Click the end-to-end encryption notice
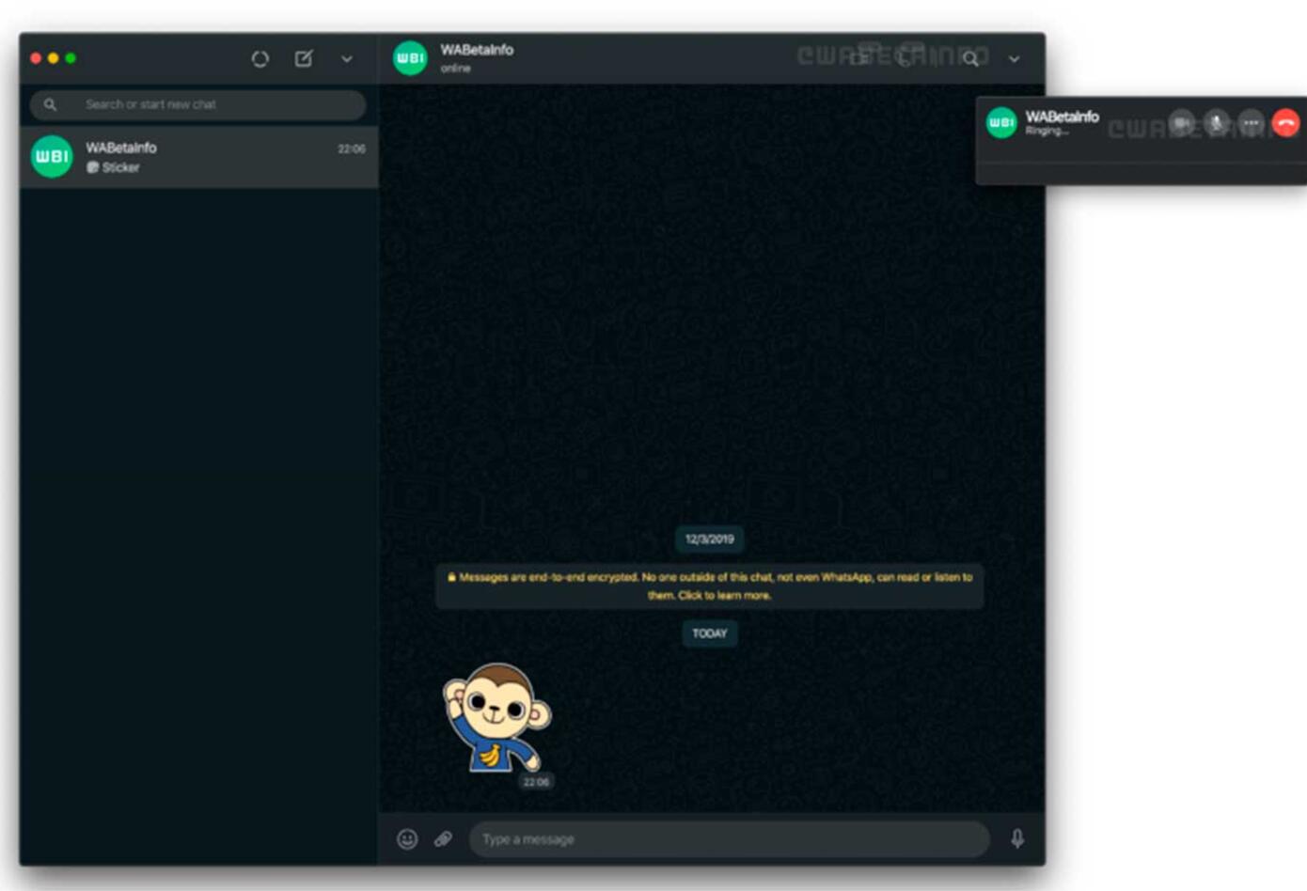The width and height of the screenshot is (1307, 891). pyautogui.click(x=710, y=586)
